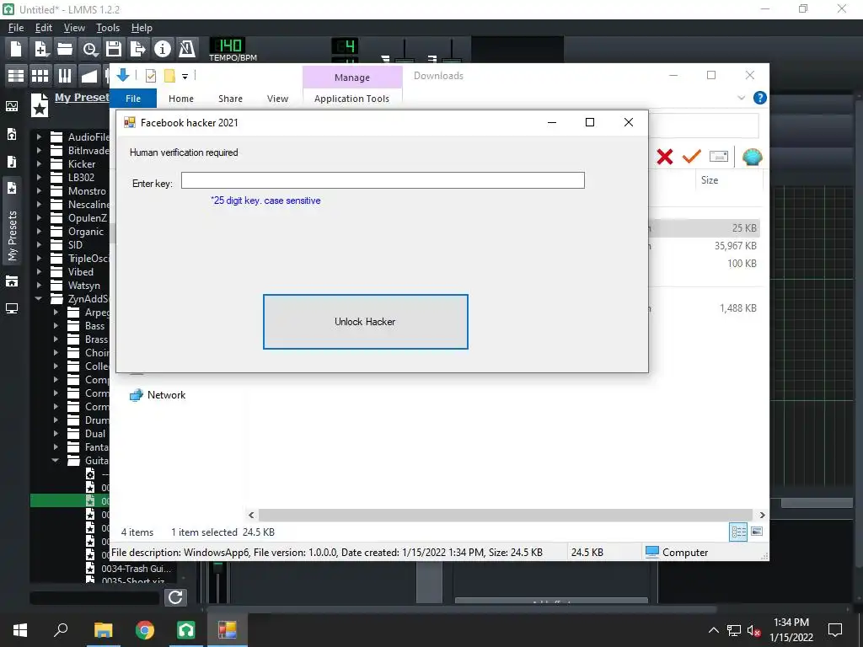Switch to Explorer Home ribbon tab
Screen dimensions: 863x647
(181, 99)
